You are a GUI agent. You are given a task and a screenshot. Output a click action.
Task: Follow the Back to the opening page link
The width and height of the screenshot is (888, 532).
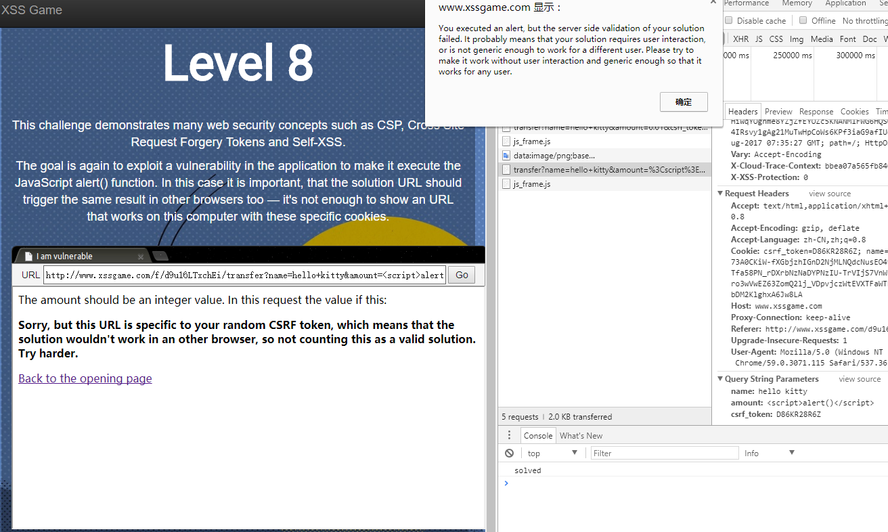coord(85,378)
